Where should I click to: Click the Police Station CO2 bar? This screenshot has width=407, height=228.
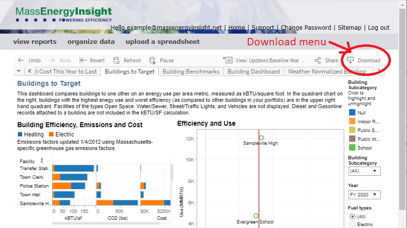(99, 186)
